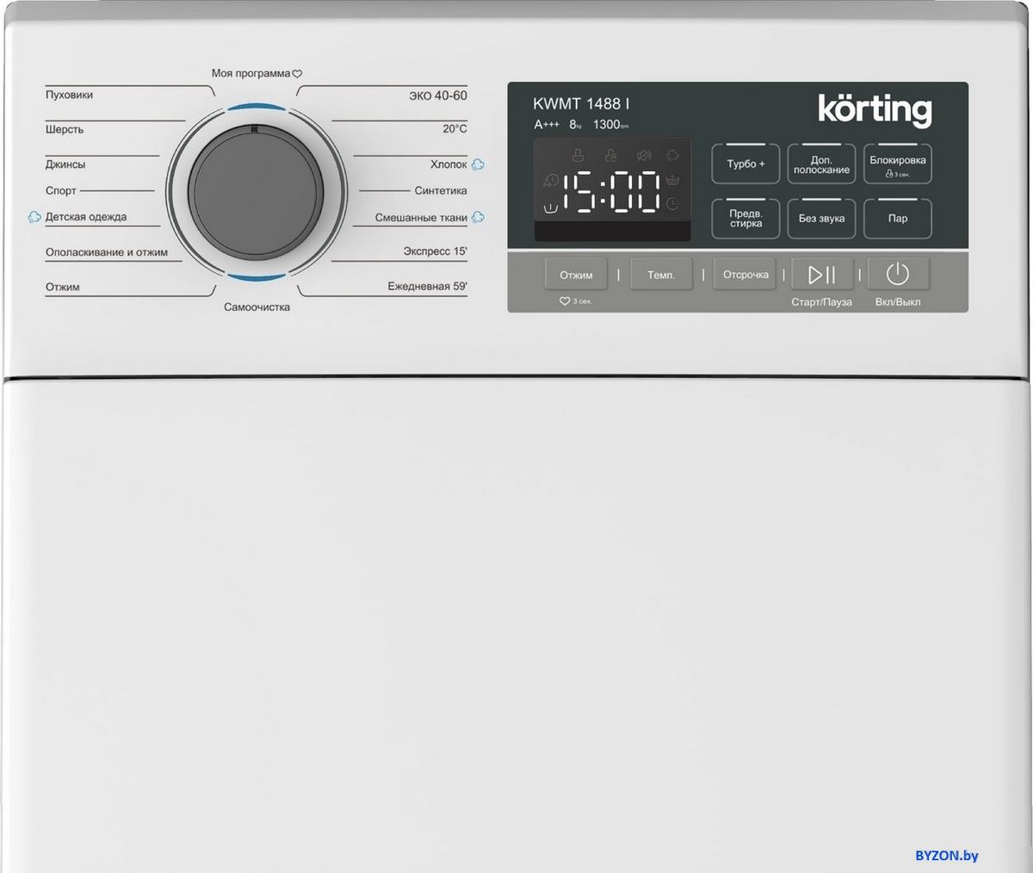Click the heart icon beside Моя программа
Screen dimensions: 1033x873
[297, 74]
